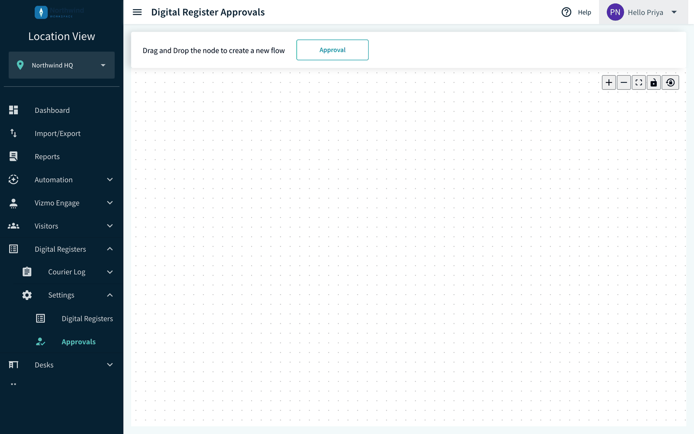
Task: Zoom out of the flow canvas
Action: [x=624, y=82]
